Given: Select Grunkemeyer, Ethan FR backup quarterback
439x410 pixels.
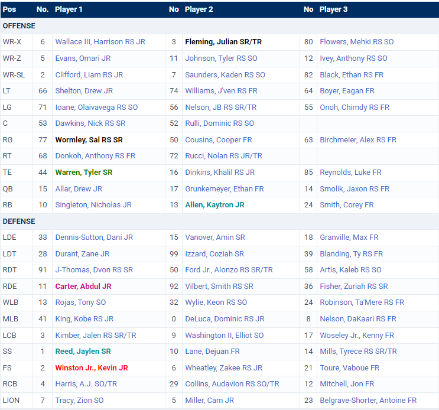Looking at the screenshot, I should coord(225,189).
